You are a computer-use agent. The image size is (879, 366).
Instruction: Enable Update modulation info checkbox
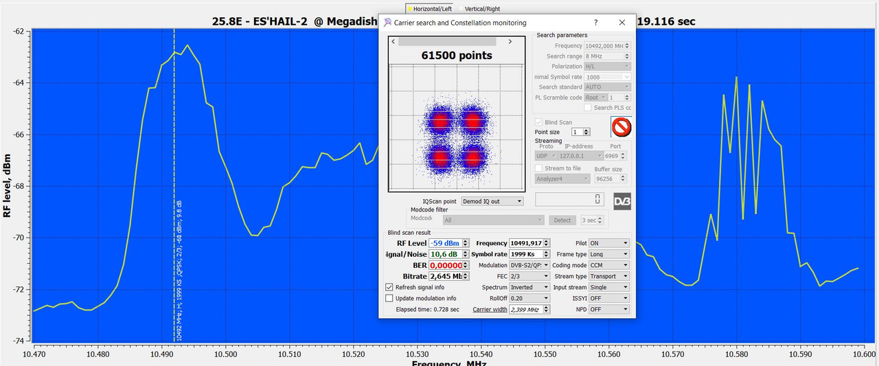tap(389, 298)
